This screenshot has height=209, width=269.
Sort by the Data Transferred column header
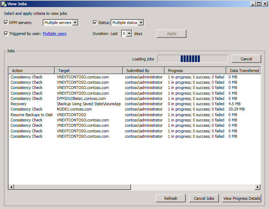(x=243, y=71)
